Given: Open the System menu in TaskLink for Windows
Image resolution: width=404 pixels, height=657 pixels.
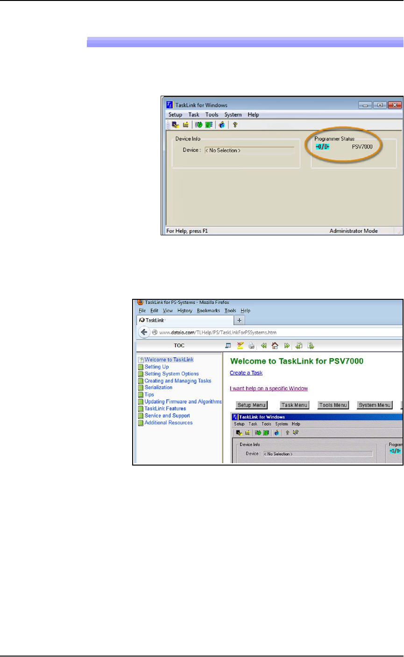Looking at the screenshot, I should (233, 115).
